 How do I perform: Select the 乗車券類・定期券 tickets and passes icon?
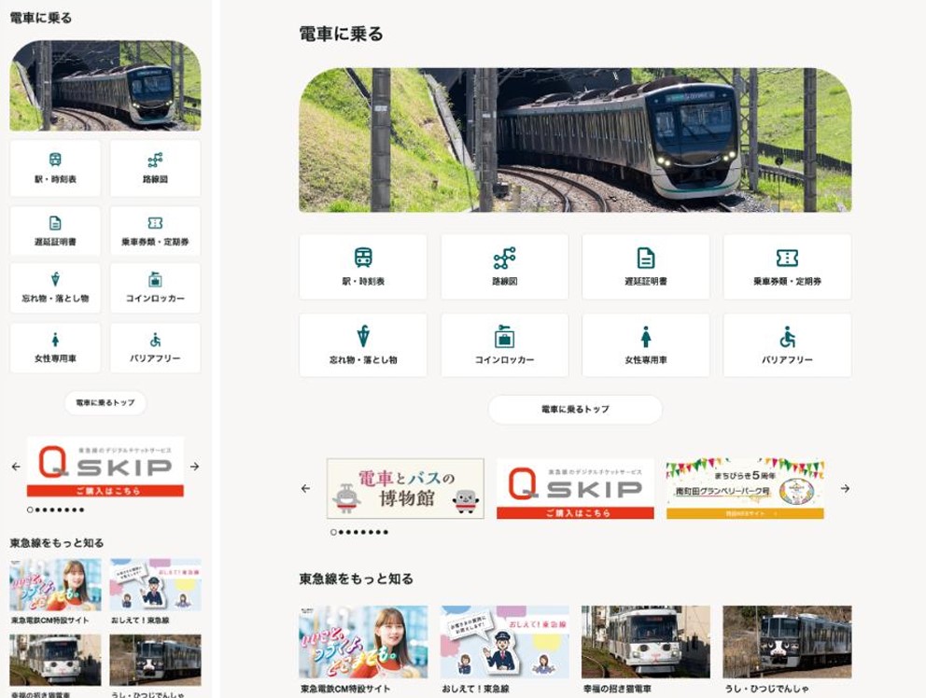(x=789, y=266)
